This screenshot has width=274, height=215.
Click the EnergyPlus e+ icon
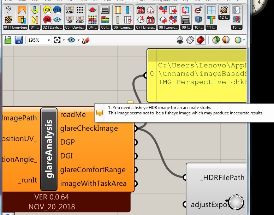coord(198,10)
